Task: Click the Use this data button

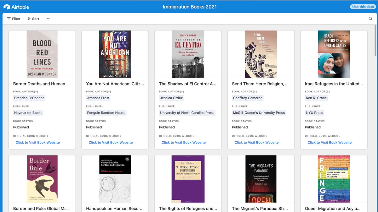Action: click(x=363, y=7)
